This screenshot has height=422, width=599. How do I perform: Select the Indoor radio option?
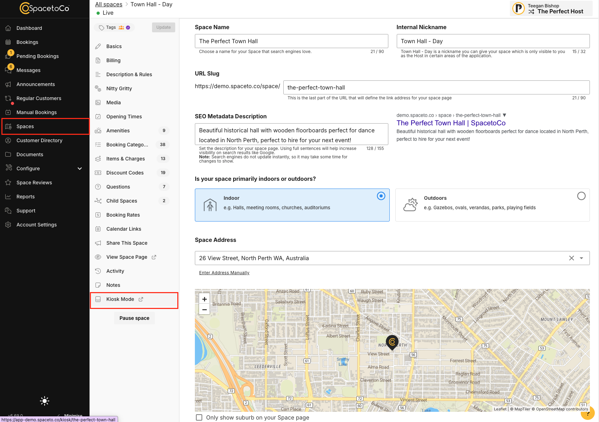[x=381, y=196]
